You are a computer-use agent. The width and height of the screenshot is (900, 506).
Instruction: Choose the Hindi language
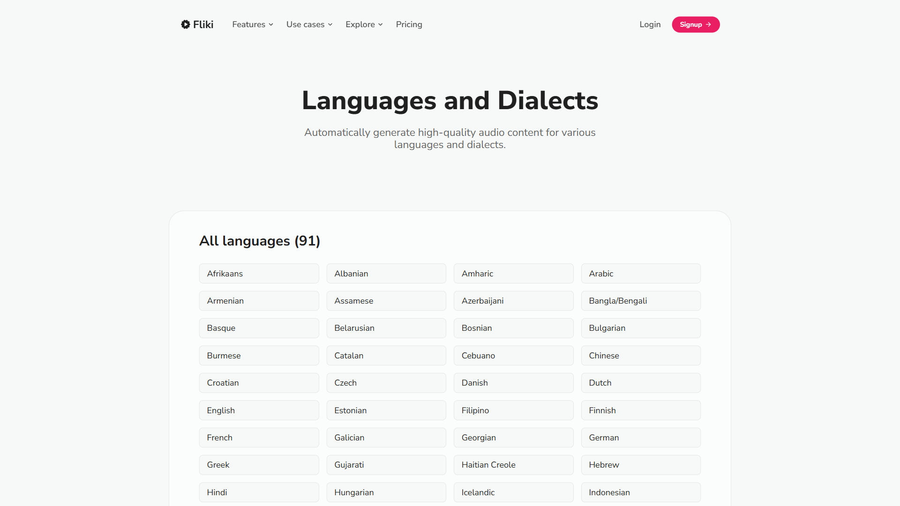click(259, 492)
